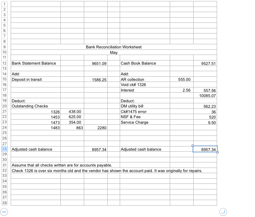This screenshot has height=217, width=255.
Task: Click the highlighted 8957.34 cell in row 28
Action: tap(205, 149)
